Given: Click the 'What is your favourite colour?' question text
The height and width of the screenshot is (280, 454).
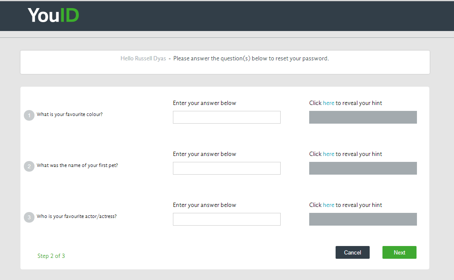Looking at the screenshot, I should pyautogui.click(x=69, y=114).
